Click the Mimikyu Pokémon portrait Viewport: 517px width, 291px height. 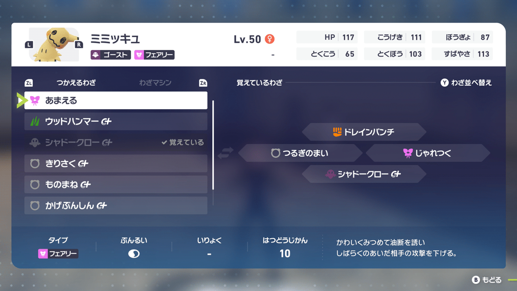click(x=54, y=44)
